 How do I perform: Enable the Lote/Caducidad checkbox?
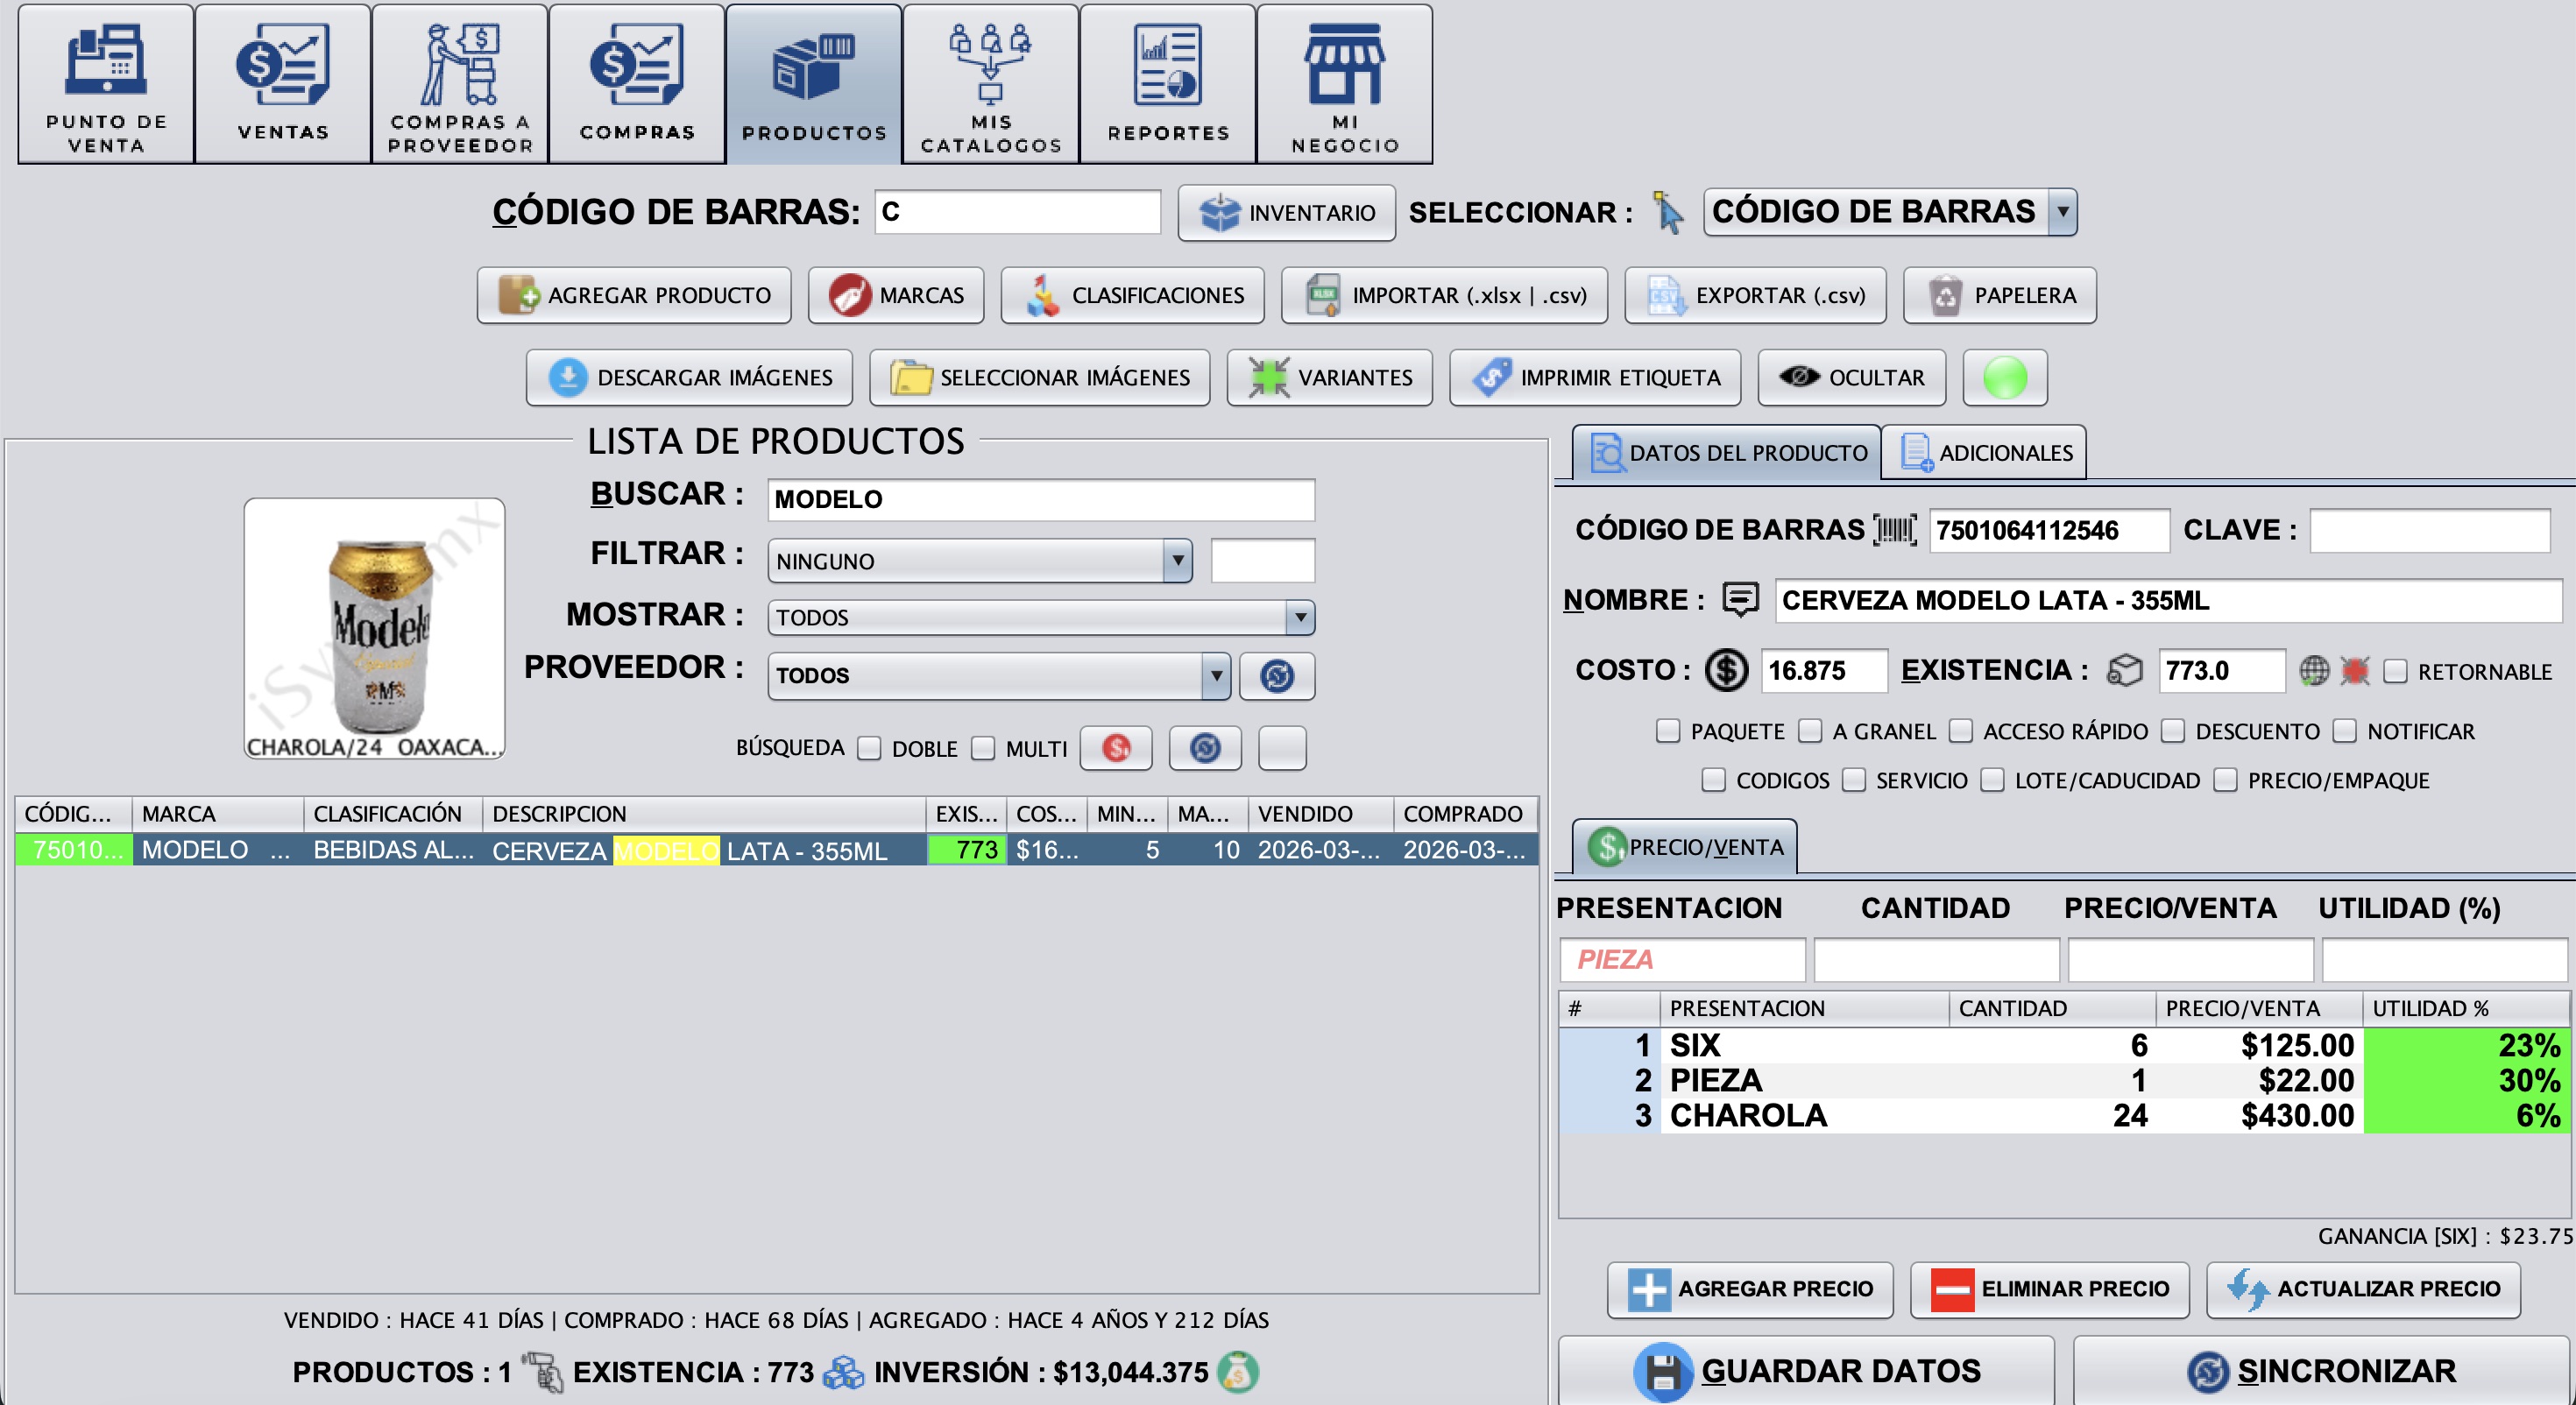tap(1992, 780)
